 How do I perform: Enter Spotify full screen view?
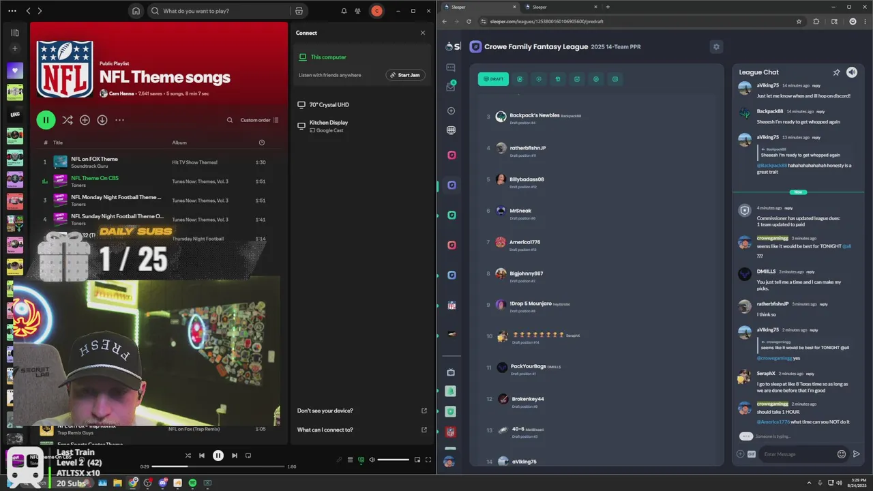tap(428, 460)
